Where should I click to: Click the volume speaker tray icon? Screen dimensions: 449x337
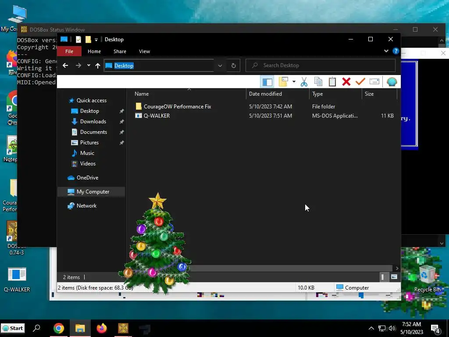coord(392,328)
